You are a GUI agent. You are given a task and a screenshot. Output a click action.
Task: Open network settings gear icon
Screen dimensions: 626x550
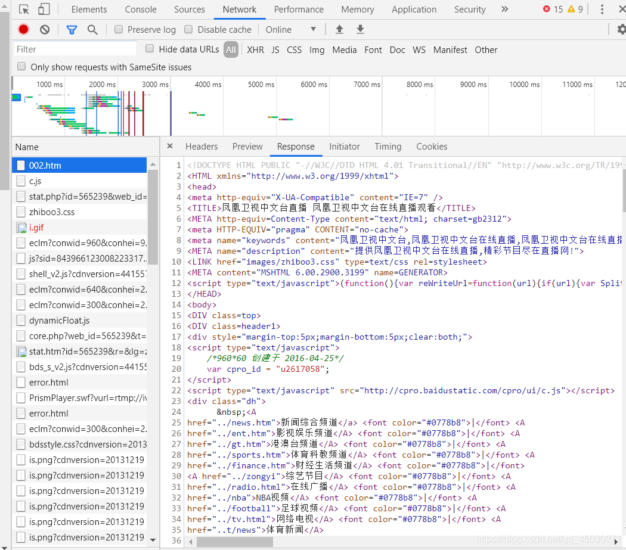621,30
